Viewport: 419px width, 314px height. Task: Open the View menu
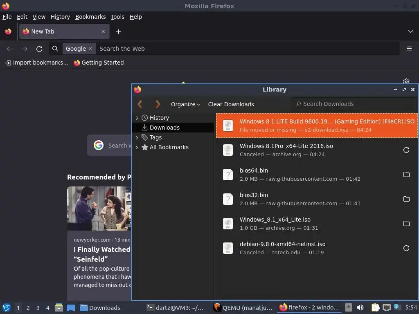tap(39, 17)
